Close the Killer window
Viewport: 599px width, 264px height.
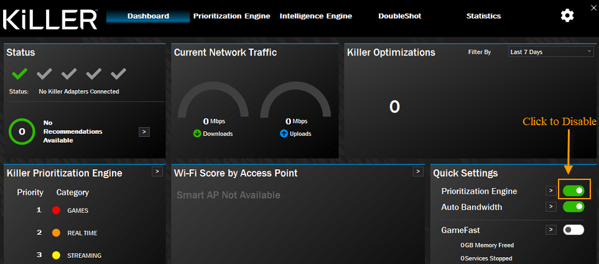(x=593, y=7)
